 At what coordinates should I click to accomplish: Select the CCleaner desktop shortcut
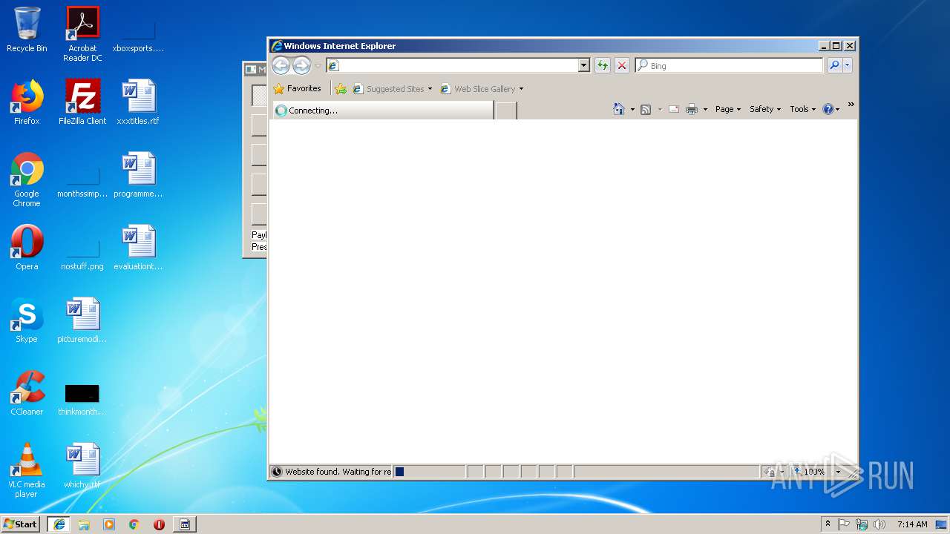click(27, 393)
